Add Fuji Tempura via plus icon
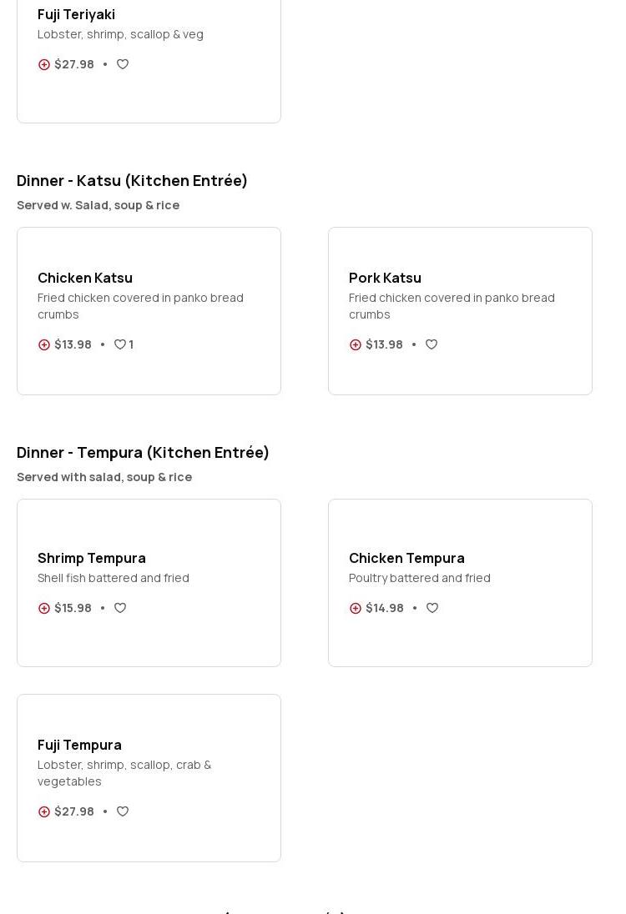The image size is (626, 914). (44, 811)
